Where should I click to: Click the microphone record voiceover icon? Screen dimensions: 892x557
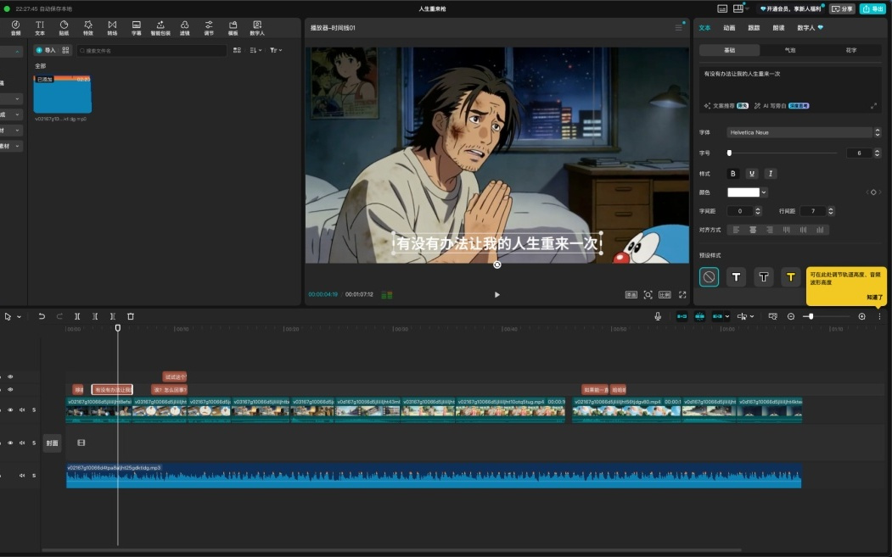point(657,316)
